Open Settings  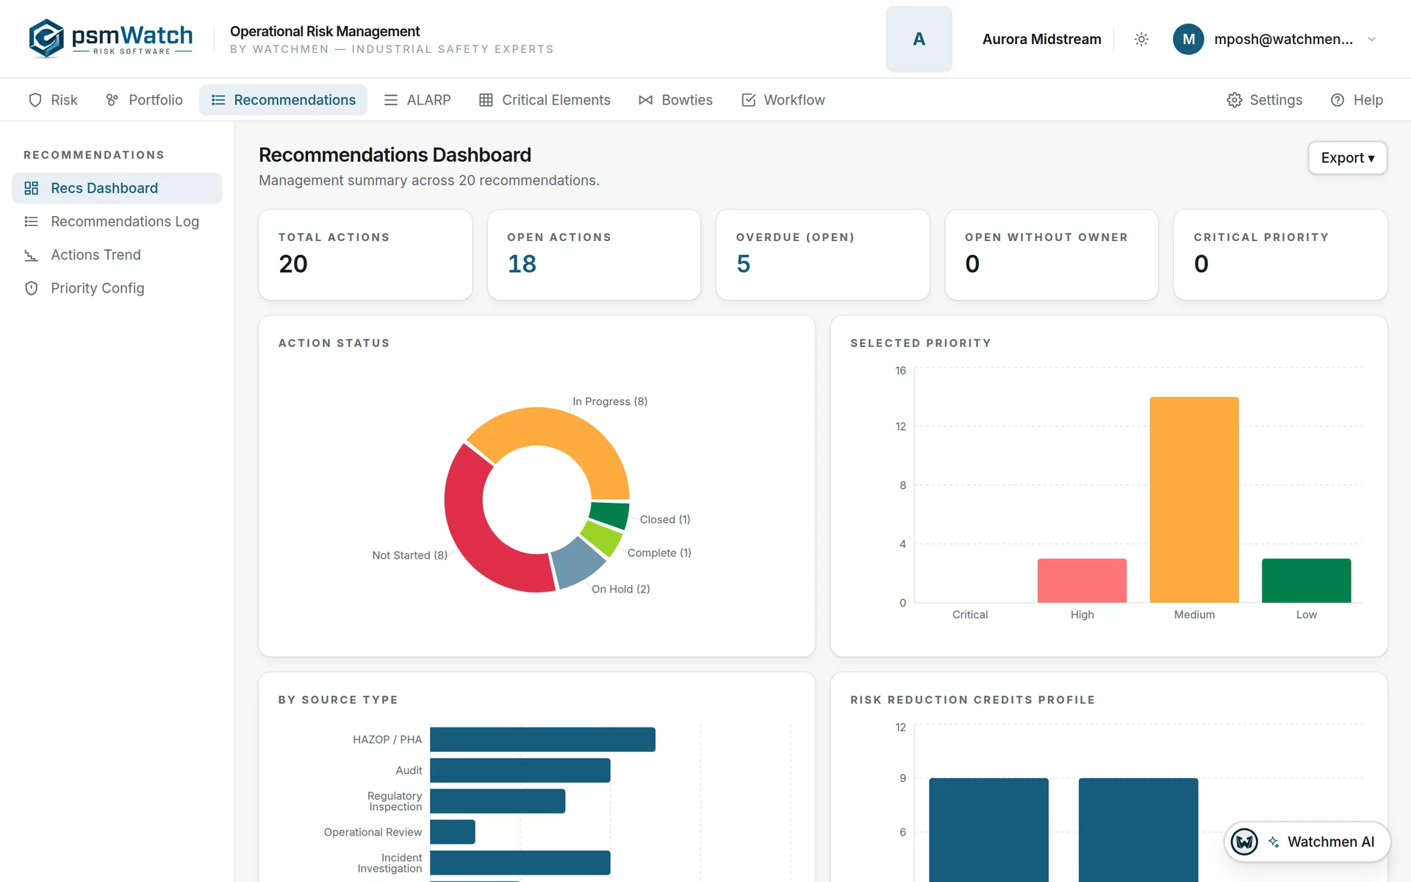tap(1265, 100)
